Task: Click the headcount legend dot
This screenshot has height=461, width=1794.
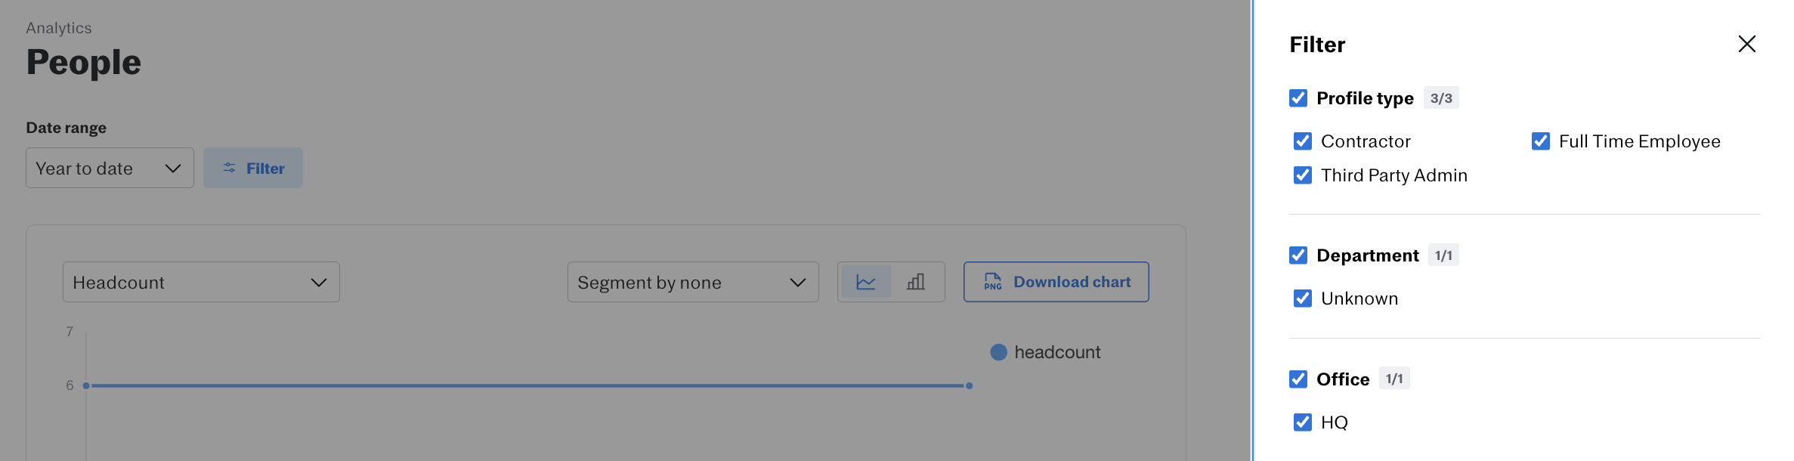Action: pos(998,352)
